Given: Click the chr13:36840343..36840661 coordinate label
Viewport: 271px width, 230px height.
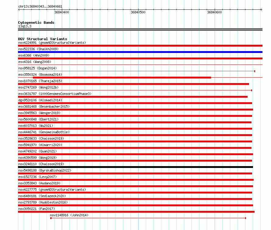Looking at the screenshot, I should (x=40, y=6).
